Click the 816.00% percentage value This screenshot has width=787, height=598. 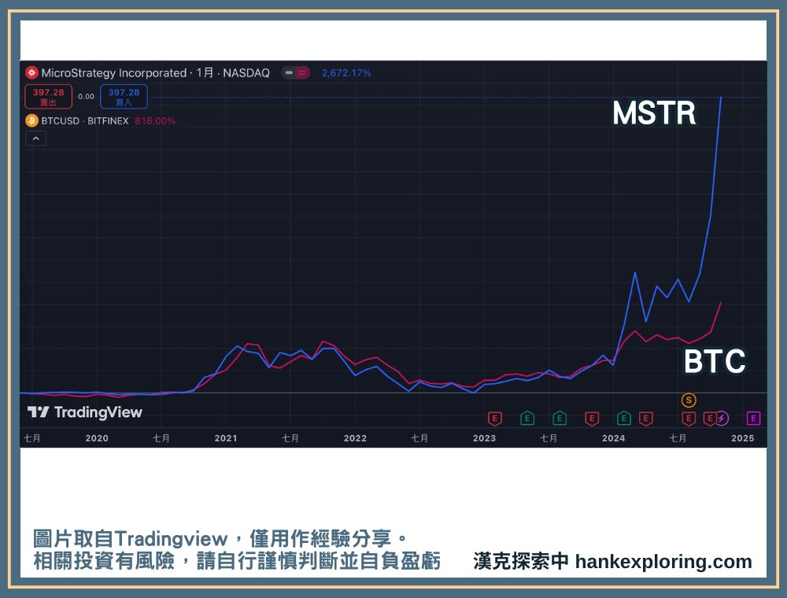[x=155, y=121]
